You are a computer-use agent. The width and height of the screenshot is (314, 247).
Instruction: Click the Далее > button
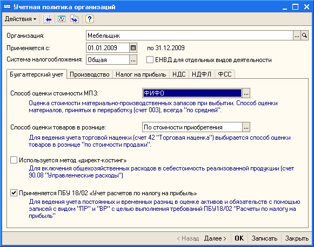[x=215, y=238]
